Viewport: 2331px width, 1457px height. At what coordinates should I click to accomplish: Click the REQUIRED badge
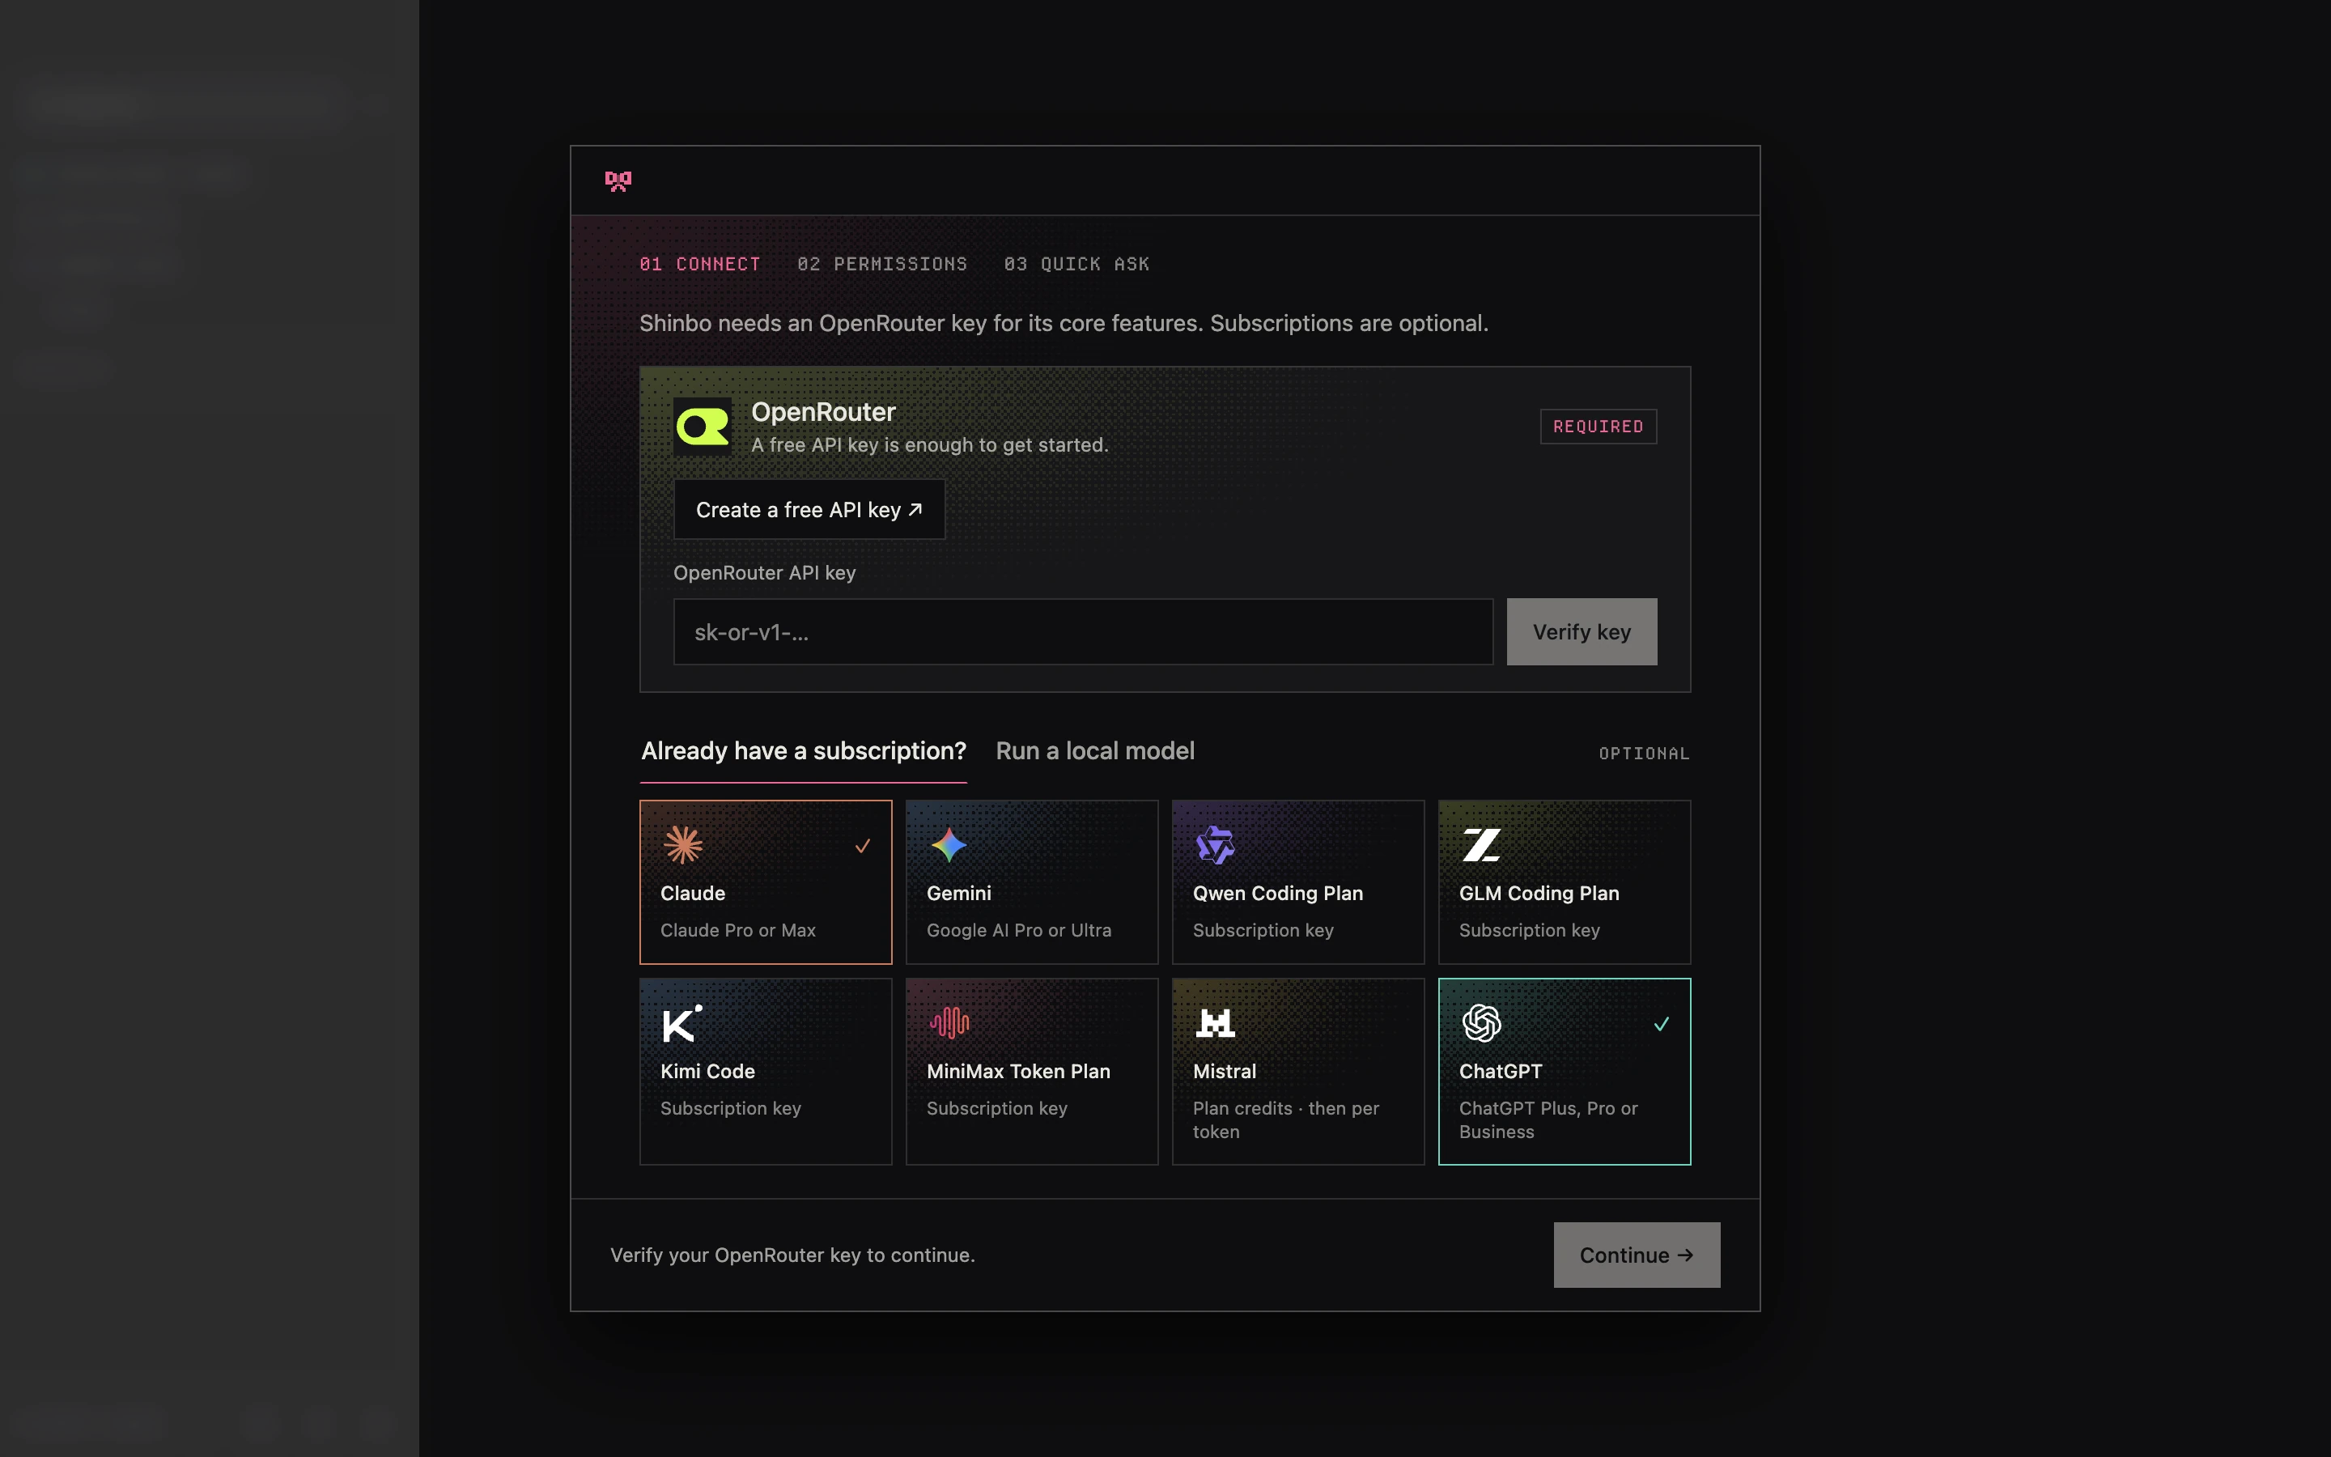[1598, 426]
